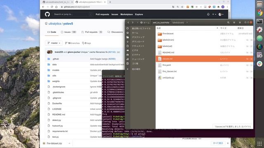Image resolution: width=264 pixels, height=148 pixels.
Task: Open detect.py in the repository
Action: [x=57, y=120]
